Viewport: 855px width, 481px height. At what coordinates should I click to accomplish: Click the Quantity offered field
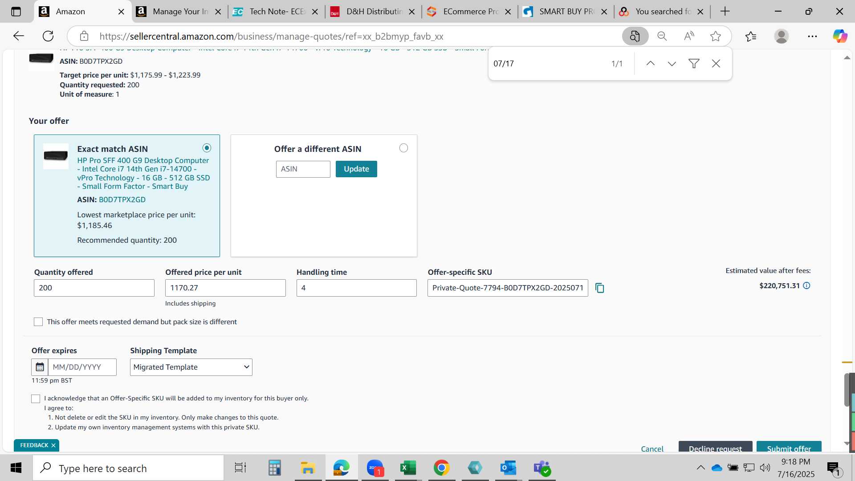point(94,288)
